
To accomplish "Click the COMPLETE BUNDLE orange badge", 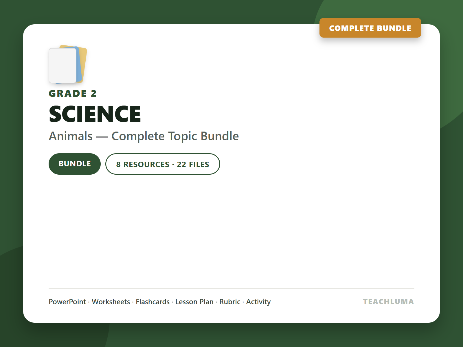I will pyautogui.click(x=370, y=28).
